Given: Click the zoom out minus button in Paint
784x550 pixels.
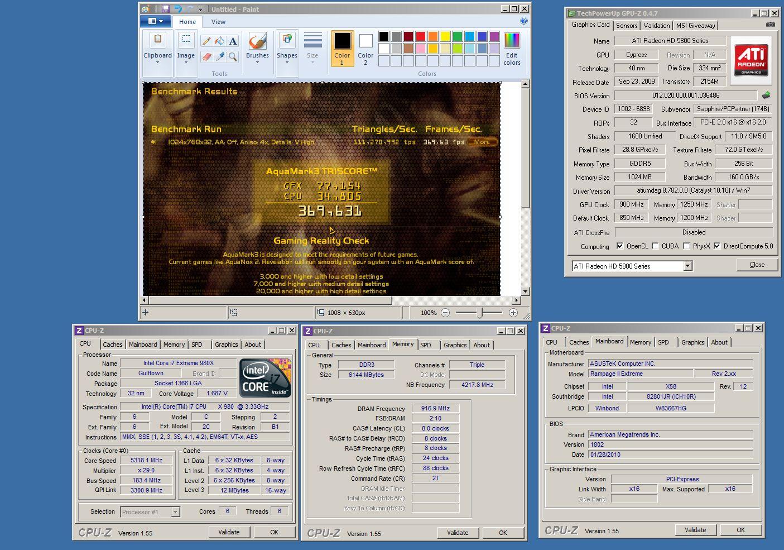Looking at the screenshot, I should [x=445, y=313].
